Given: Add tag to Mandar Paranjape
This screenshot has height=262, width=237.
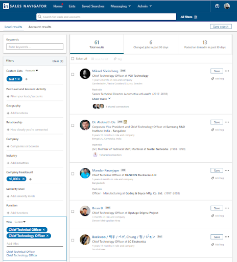Looking at the screenshot, I should [x=218, y=178].
